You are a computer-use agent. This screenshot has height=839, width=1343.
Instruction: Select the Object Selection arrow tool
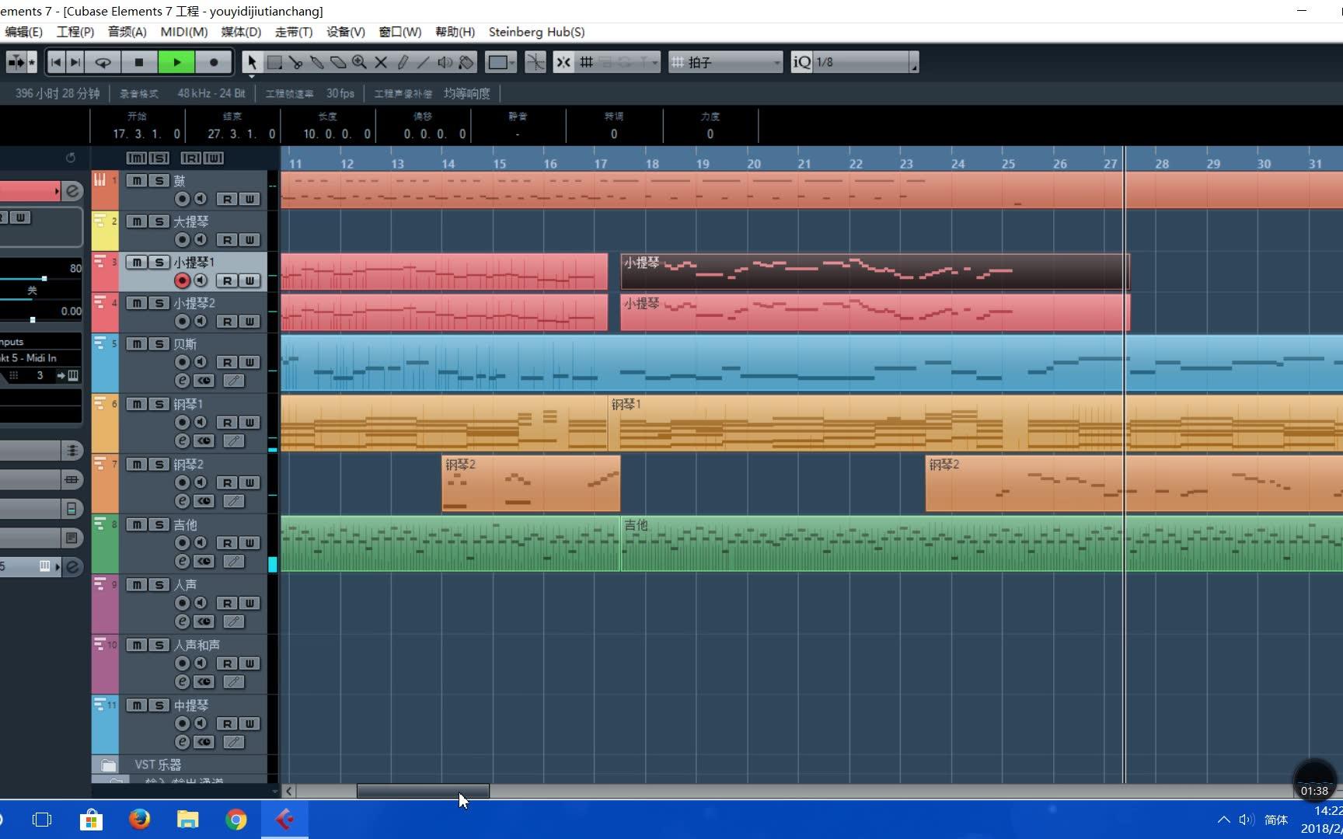[252, 62]
